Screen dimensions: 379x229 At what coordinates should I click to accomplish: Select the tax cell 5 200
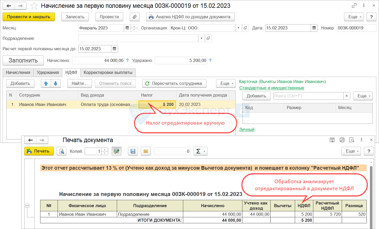coord(157,105)
